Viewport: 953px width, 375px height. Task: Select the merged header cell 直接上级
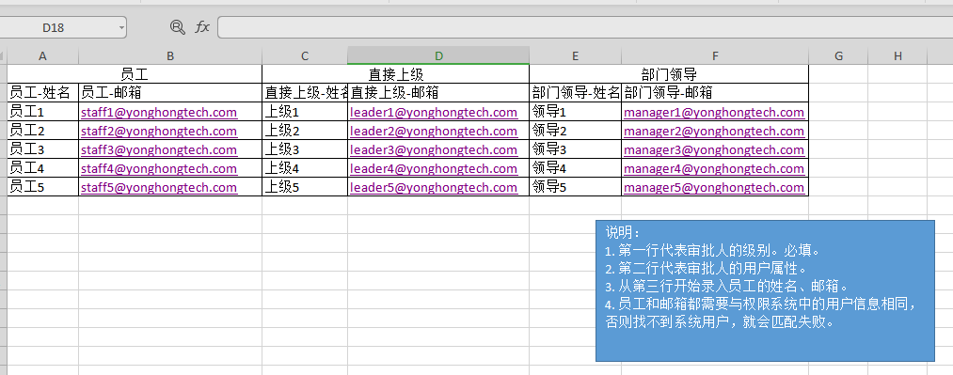click(x=396, y=74)
